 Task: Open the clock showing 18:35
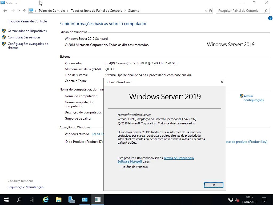[250, 200]
